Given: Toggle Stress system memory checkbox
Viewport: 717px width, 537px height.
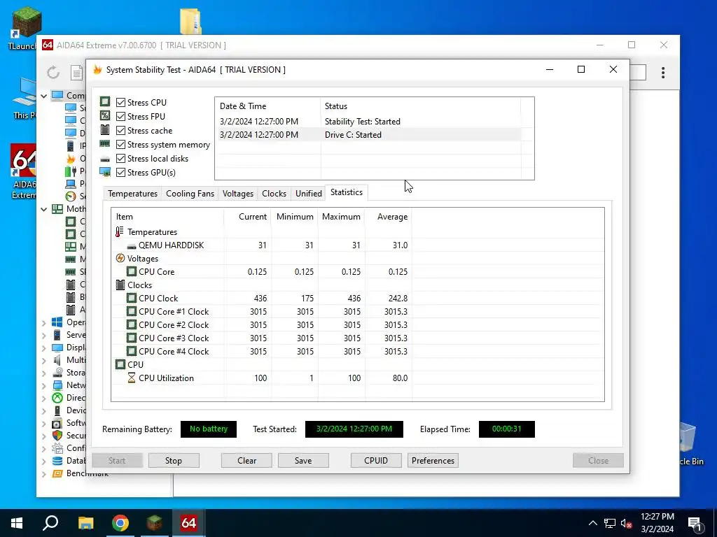Looking at the screenshot, I should click(x=120, y=144).
